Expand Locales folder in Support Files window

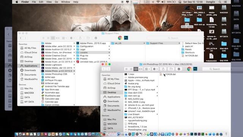click(x=109, y=53)
